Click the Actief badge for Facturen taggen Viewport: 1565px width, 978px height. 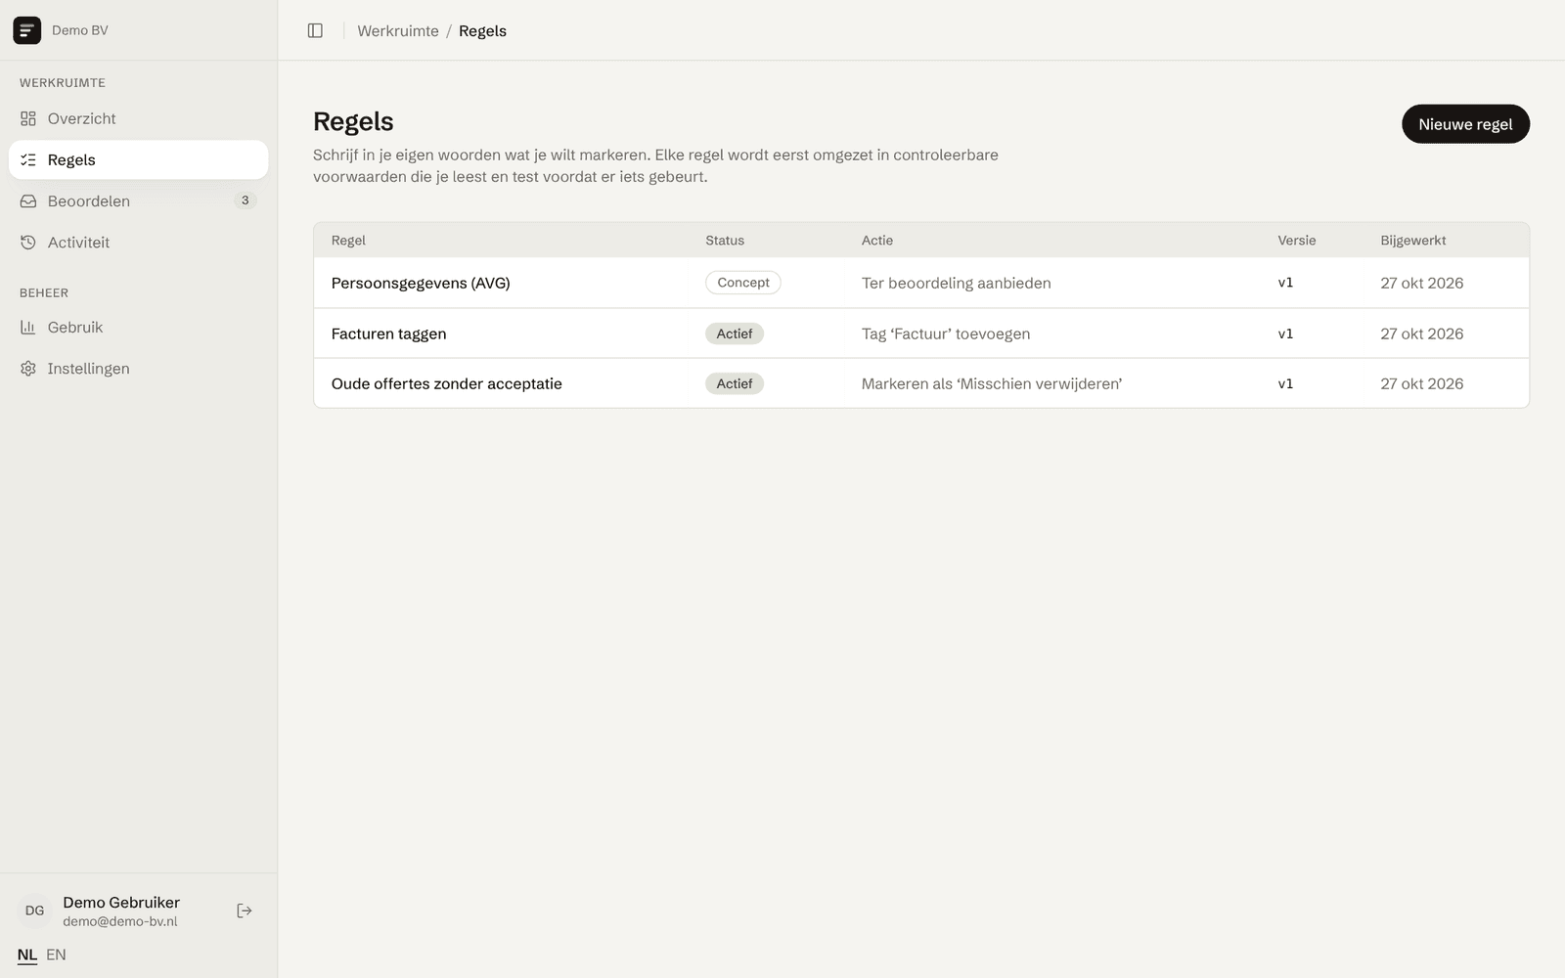click(735, 333)
